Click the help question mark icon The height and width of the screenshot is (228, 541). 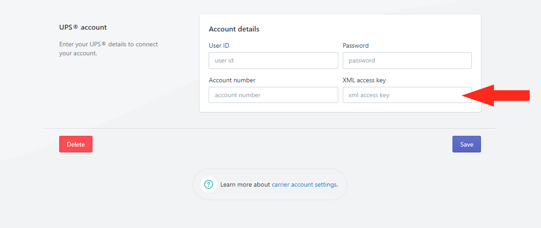pyautogui.click(x=208, y=184)
